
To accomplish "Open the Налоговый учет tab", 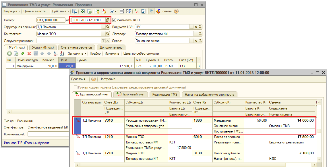I will click(x=131, y=94).
